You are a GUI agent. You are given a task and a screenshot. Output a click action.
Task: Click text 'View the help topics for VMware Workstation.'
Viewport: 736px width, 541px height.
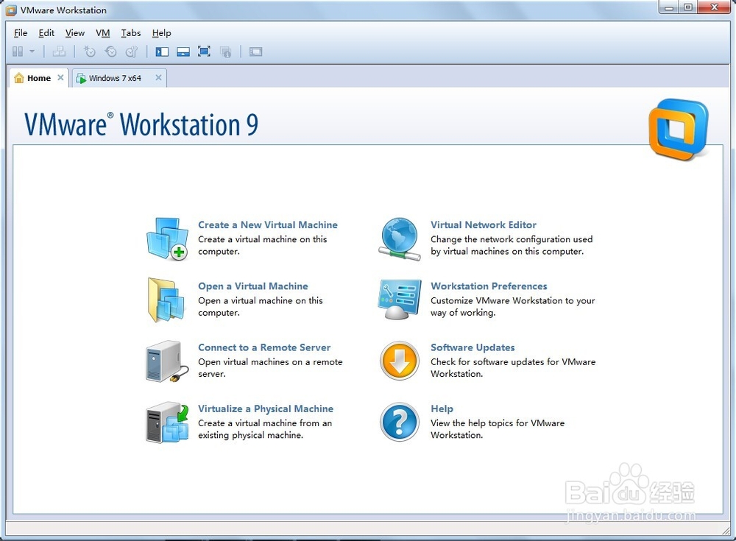point(498,429)
